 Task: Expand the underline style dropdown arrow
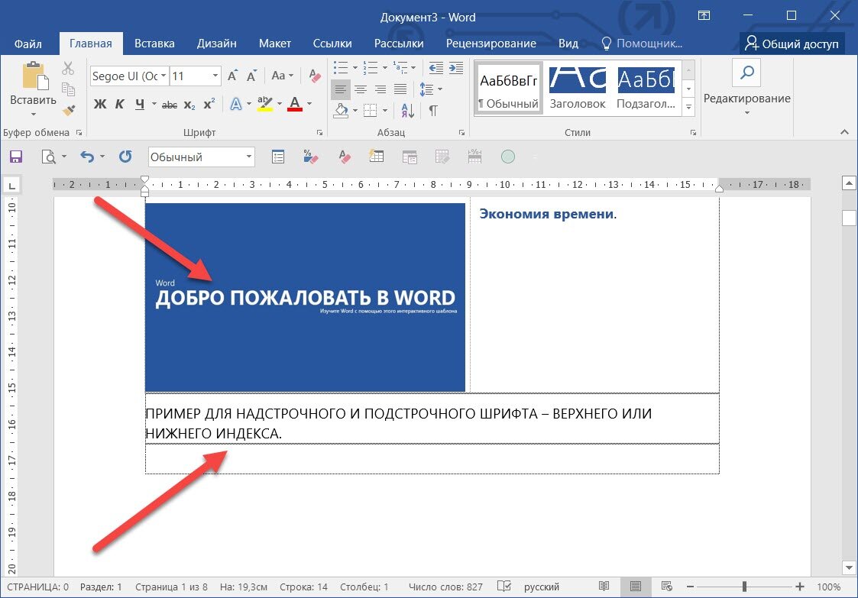coord(154,104)
